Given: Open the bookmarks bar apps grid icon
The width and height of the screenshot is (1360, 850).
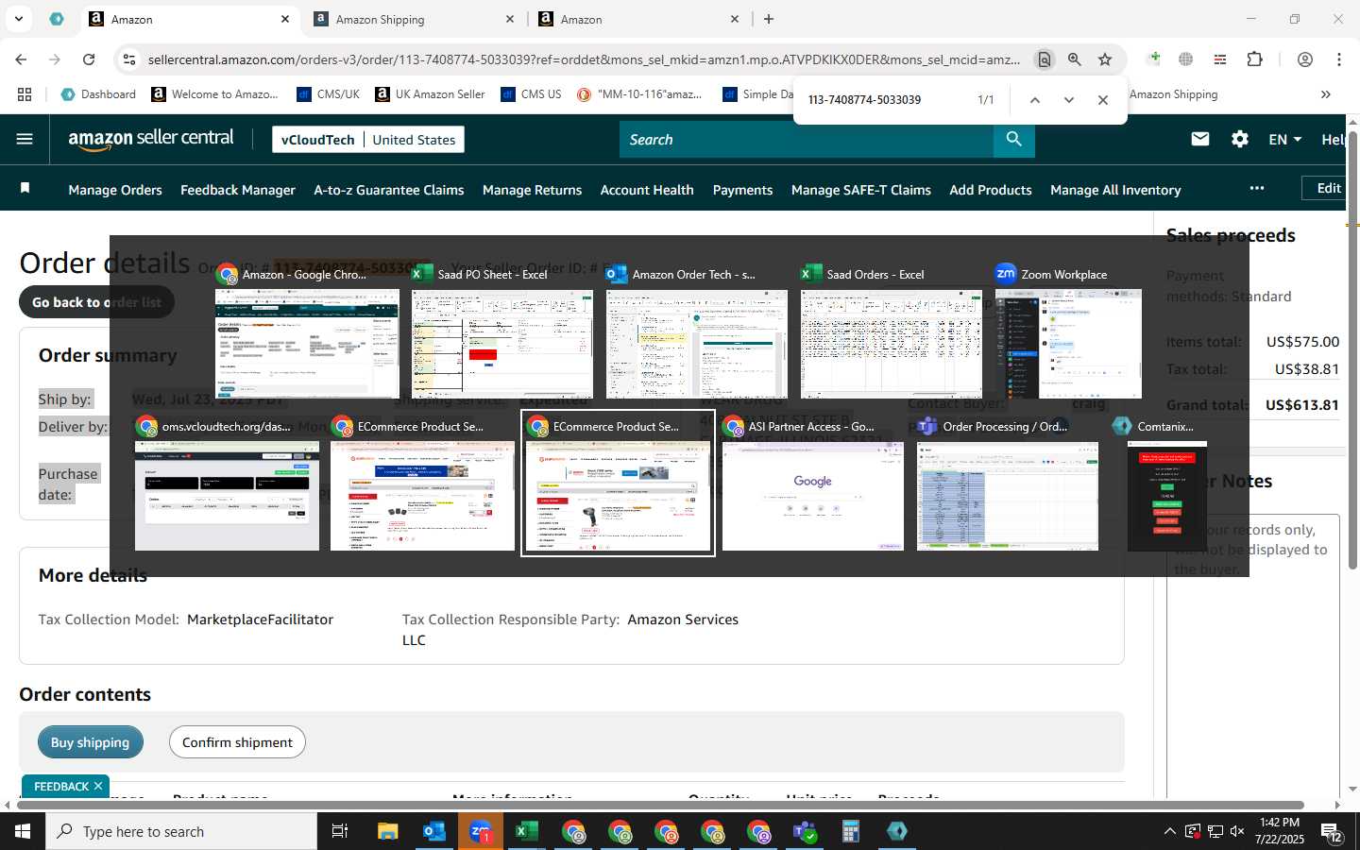Looking at the screenshot, I should pyautogui.click(x=25, y=94).
